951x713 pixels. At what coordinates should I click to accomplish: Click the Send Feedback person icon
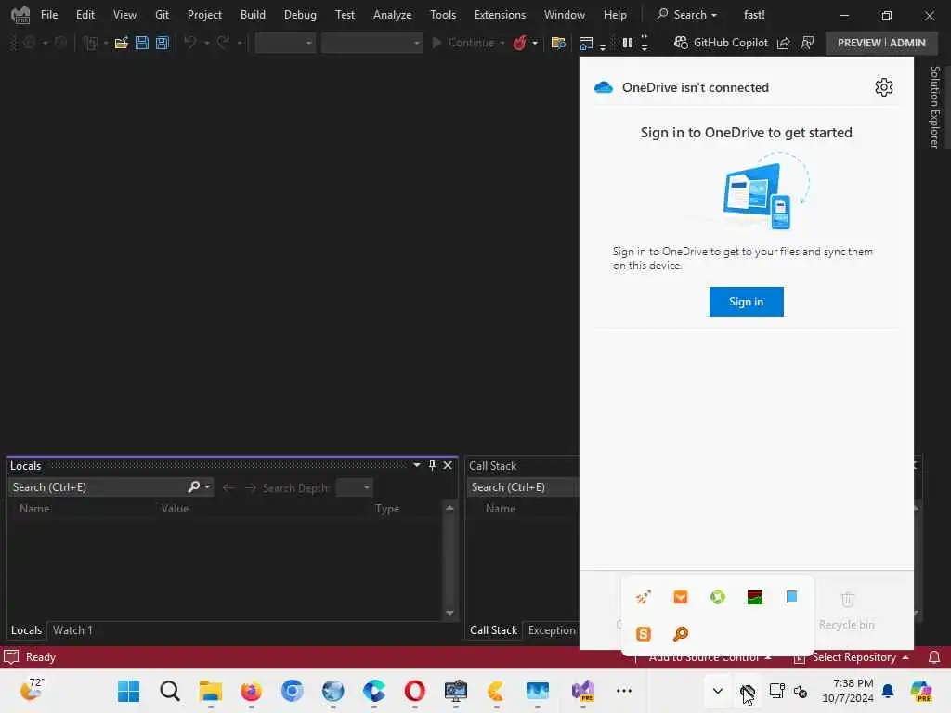[807, 43]
